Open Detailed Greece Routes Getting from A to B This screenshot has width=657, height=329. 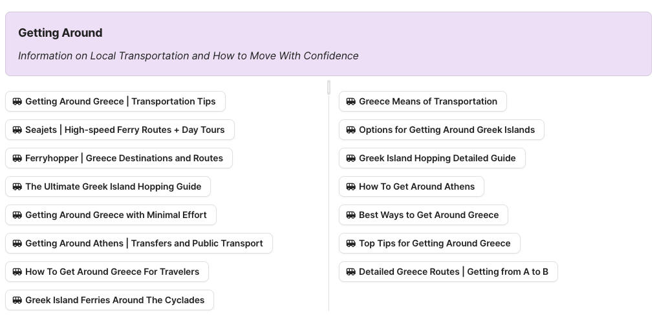453,272
